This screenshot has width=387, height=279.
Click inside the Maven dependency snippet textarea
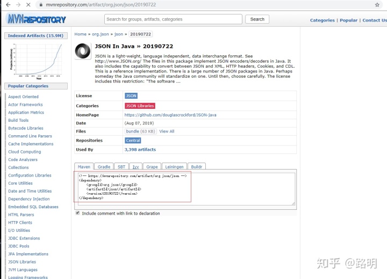pos(187,189)
